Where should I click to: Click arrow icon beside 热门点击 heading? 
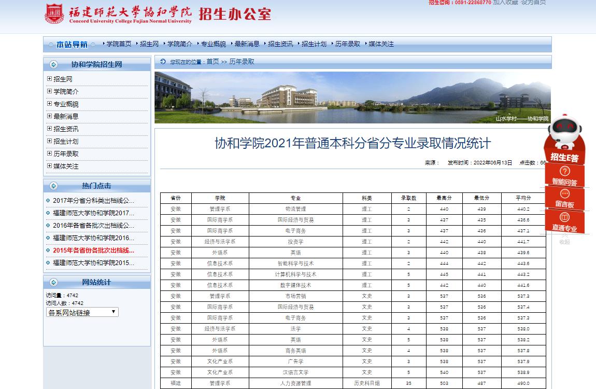[x=53, y=186]
